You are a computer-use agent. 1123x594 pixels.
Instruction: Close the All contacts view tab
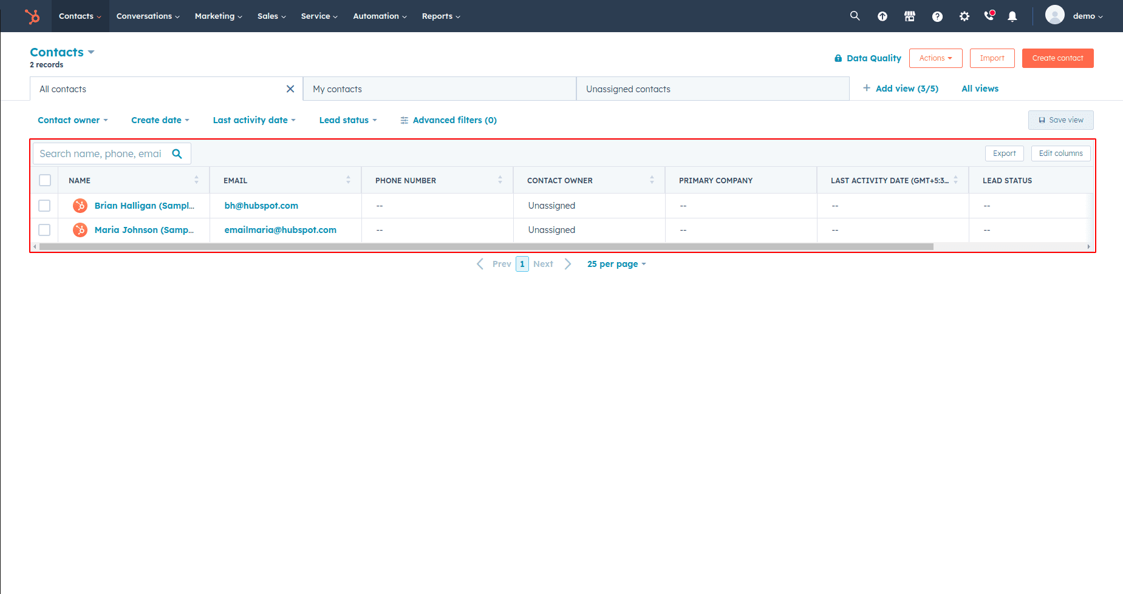(x=290, y=89)
